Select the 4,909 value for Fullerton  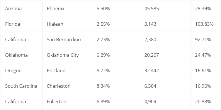click(165, 102)
